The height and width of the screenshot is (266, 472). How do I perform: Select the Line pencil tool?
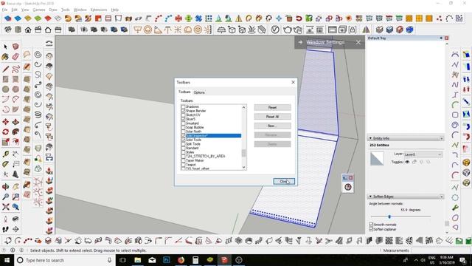coord(5,69)
